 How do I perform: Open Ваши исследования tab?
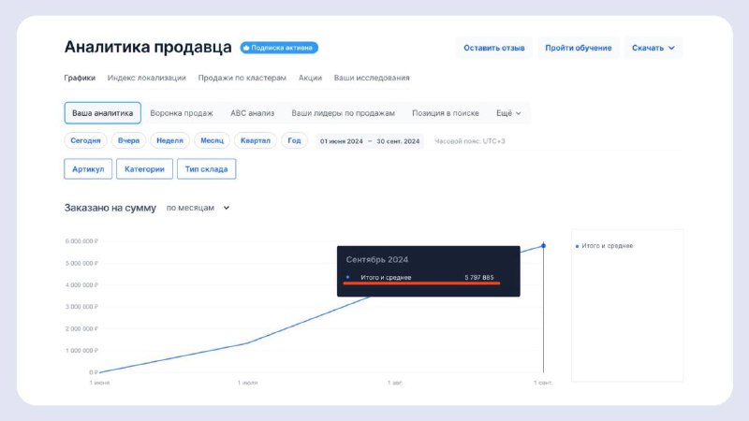point(372,78)
